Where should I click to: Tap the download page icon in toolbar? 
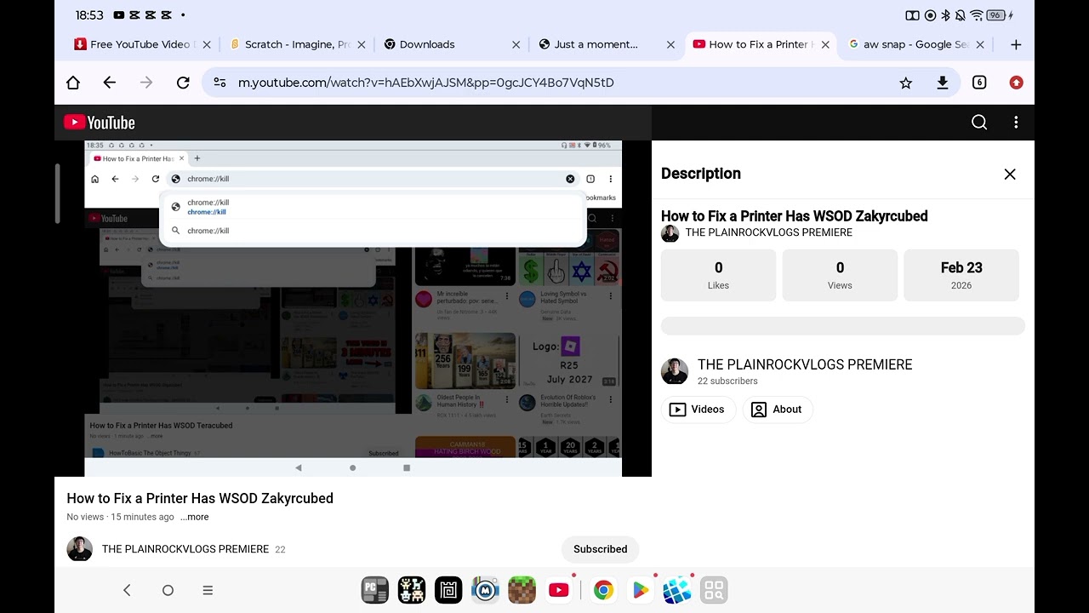943,83
